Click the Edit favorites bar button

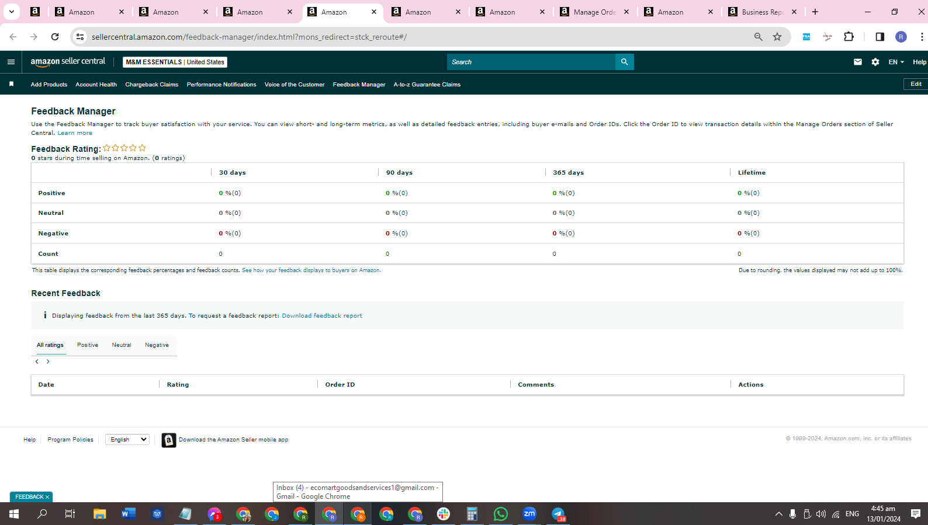[916, 84]
